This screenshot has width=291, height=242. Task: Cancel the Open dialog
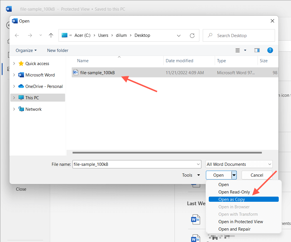pos(257,175)
